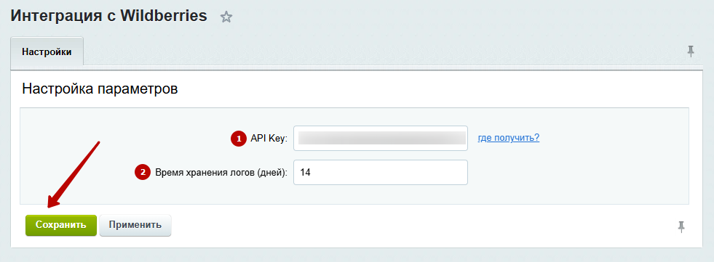Click the pin icon beside the tabs strip
The width and height of the screenshot is (714, 262).
tap(691, 52)
